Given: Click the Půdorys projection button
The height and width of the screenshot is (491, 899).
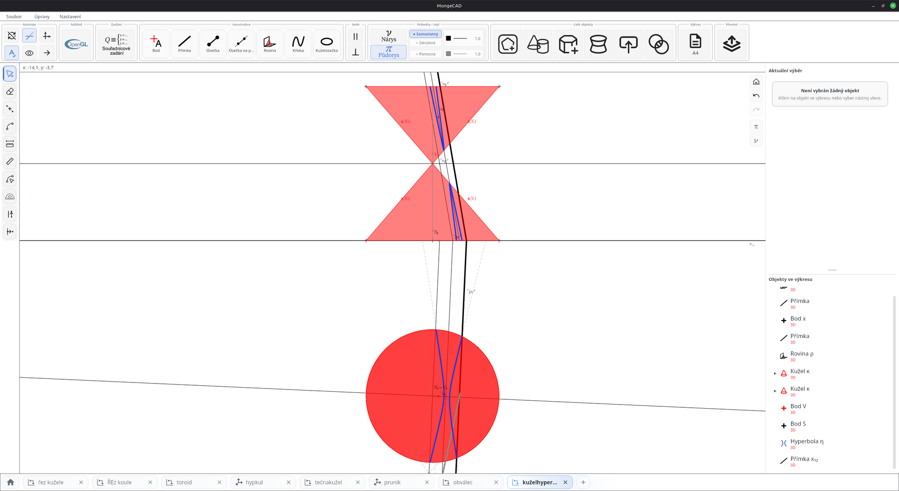Looking at the screenshot, I should [389, 52].
